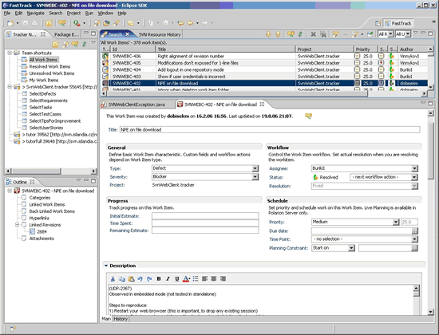Open the Time Point no selection dropdown
Image resolution: width=439 pixels, height=335 pixels.
point(414,239)
